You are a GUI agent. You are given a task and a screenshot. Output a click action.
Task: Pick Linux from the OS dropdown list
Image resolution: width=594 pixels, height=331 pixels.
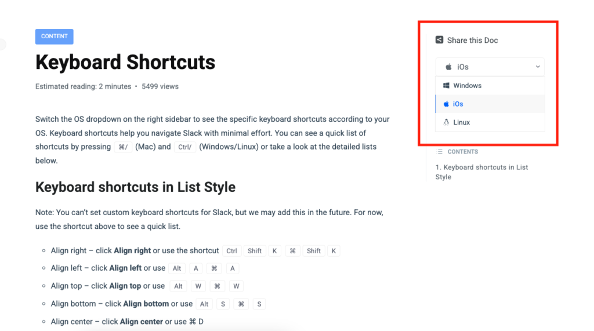[x=462, y=122]
